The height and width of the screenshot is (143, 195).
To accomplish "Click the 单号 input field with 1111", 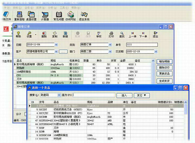I will tap(142, 45).
